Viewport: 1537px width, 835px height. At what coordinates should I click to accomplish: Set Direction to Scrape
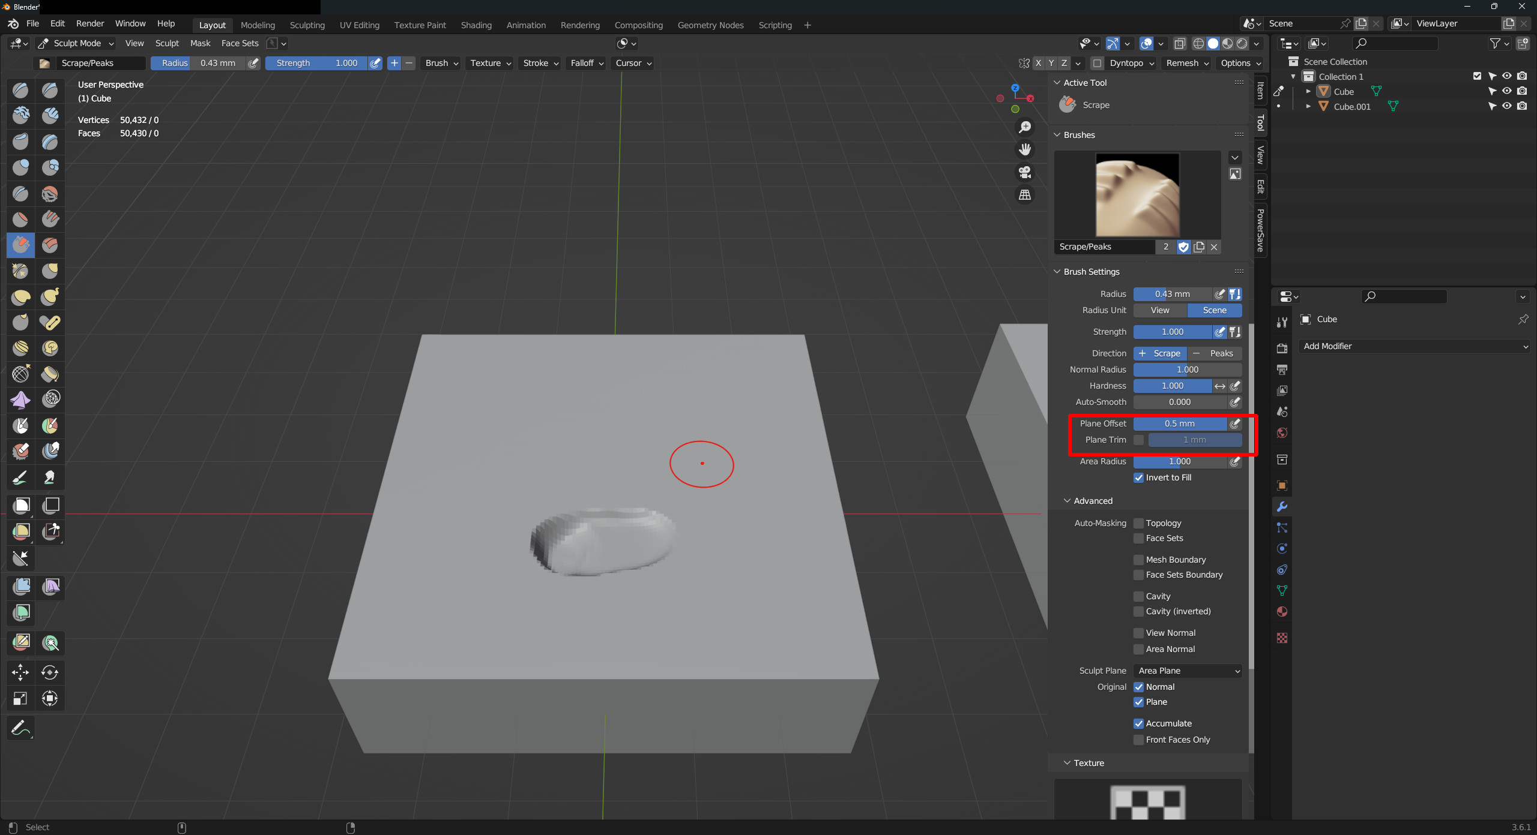click(x=1160, y=354)
